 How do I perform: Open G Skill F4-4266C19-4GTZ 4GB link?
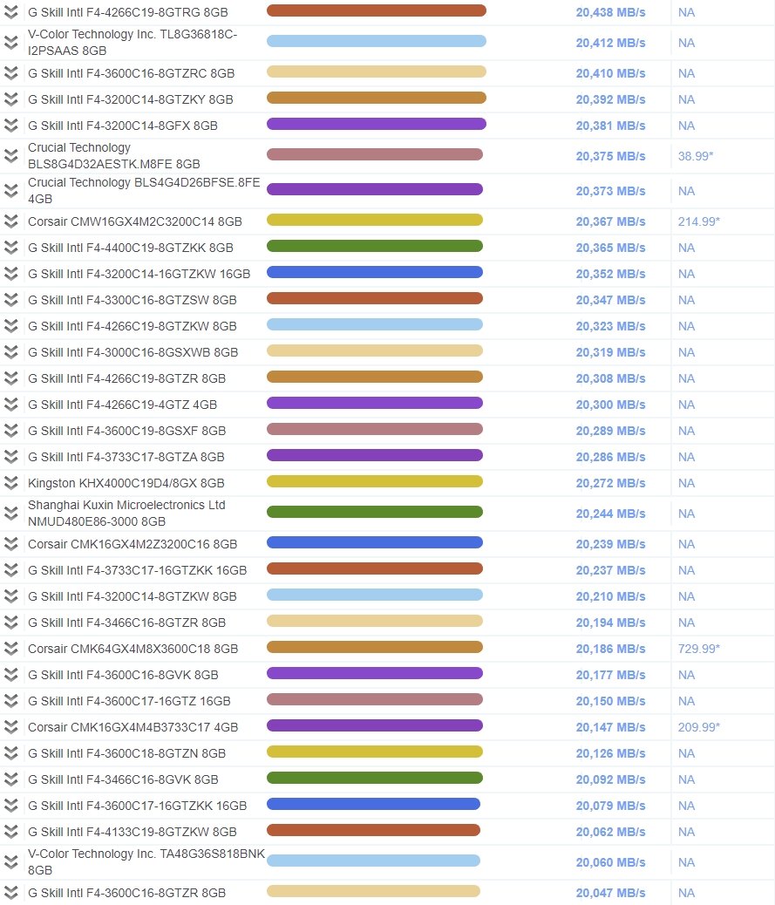pyautogui.click(x=122, y=405)
